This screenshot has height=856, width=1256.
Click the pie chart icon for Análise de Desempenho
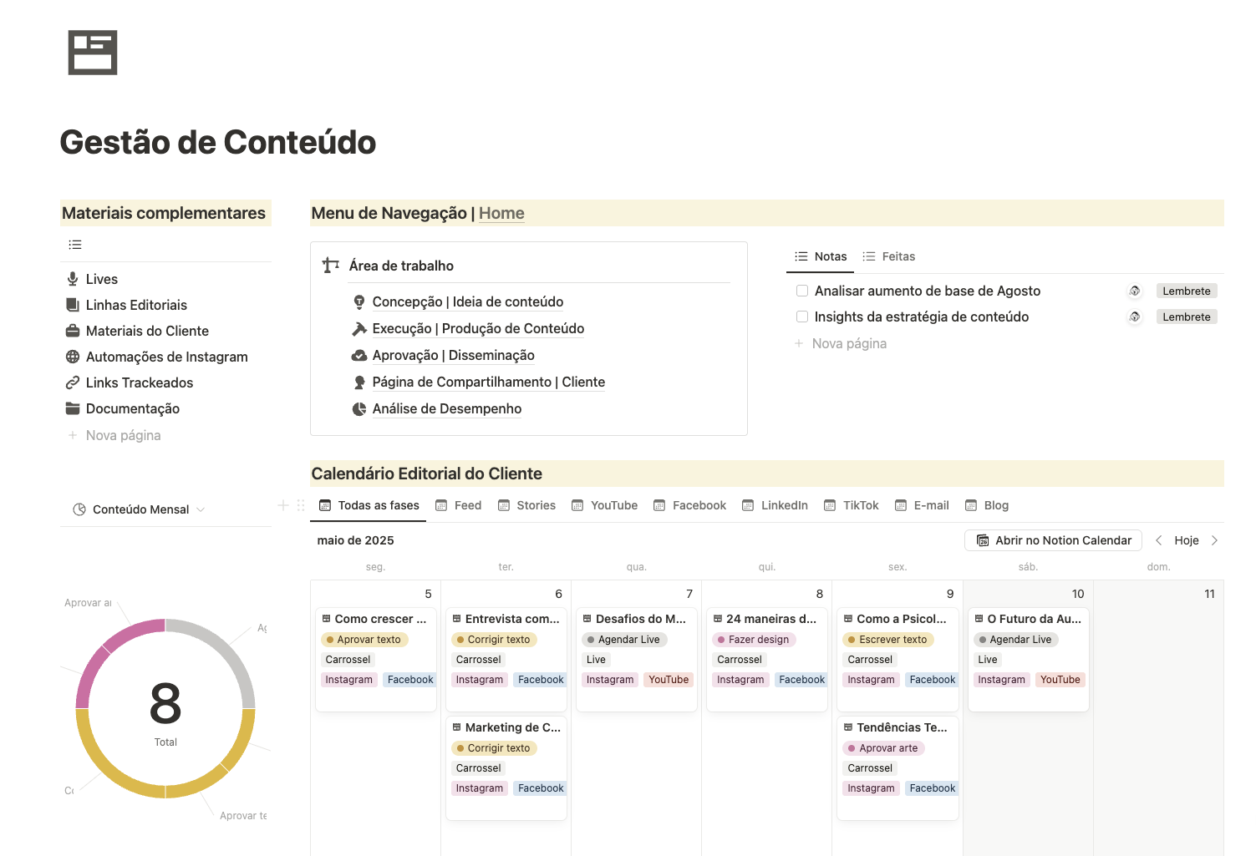point(359,409)
